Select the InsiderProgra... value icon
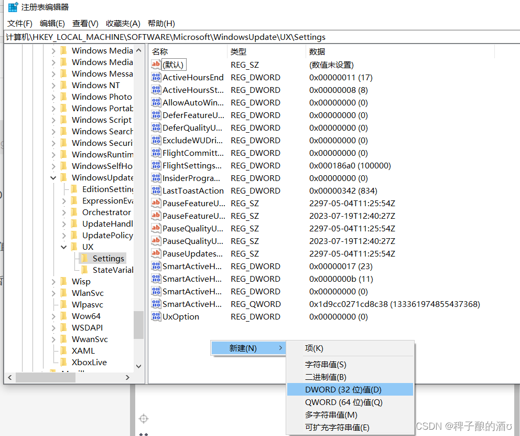 [156, 178]
